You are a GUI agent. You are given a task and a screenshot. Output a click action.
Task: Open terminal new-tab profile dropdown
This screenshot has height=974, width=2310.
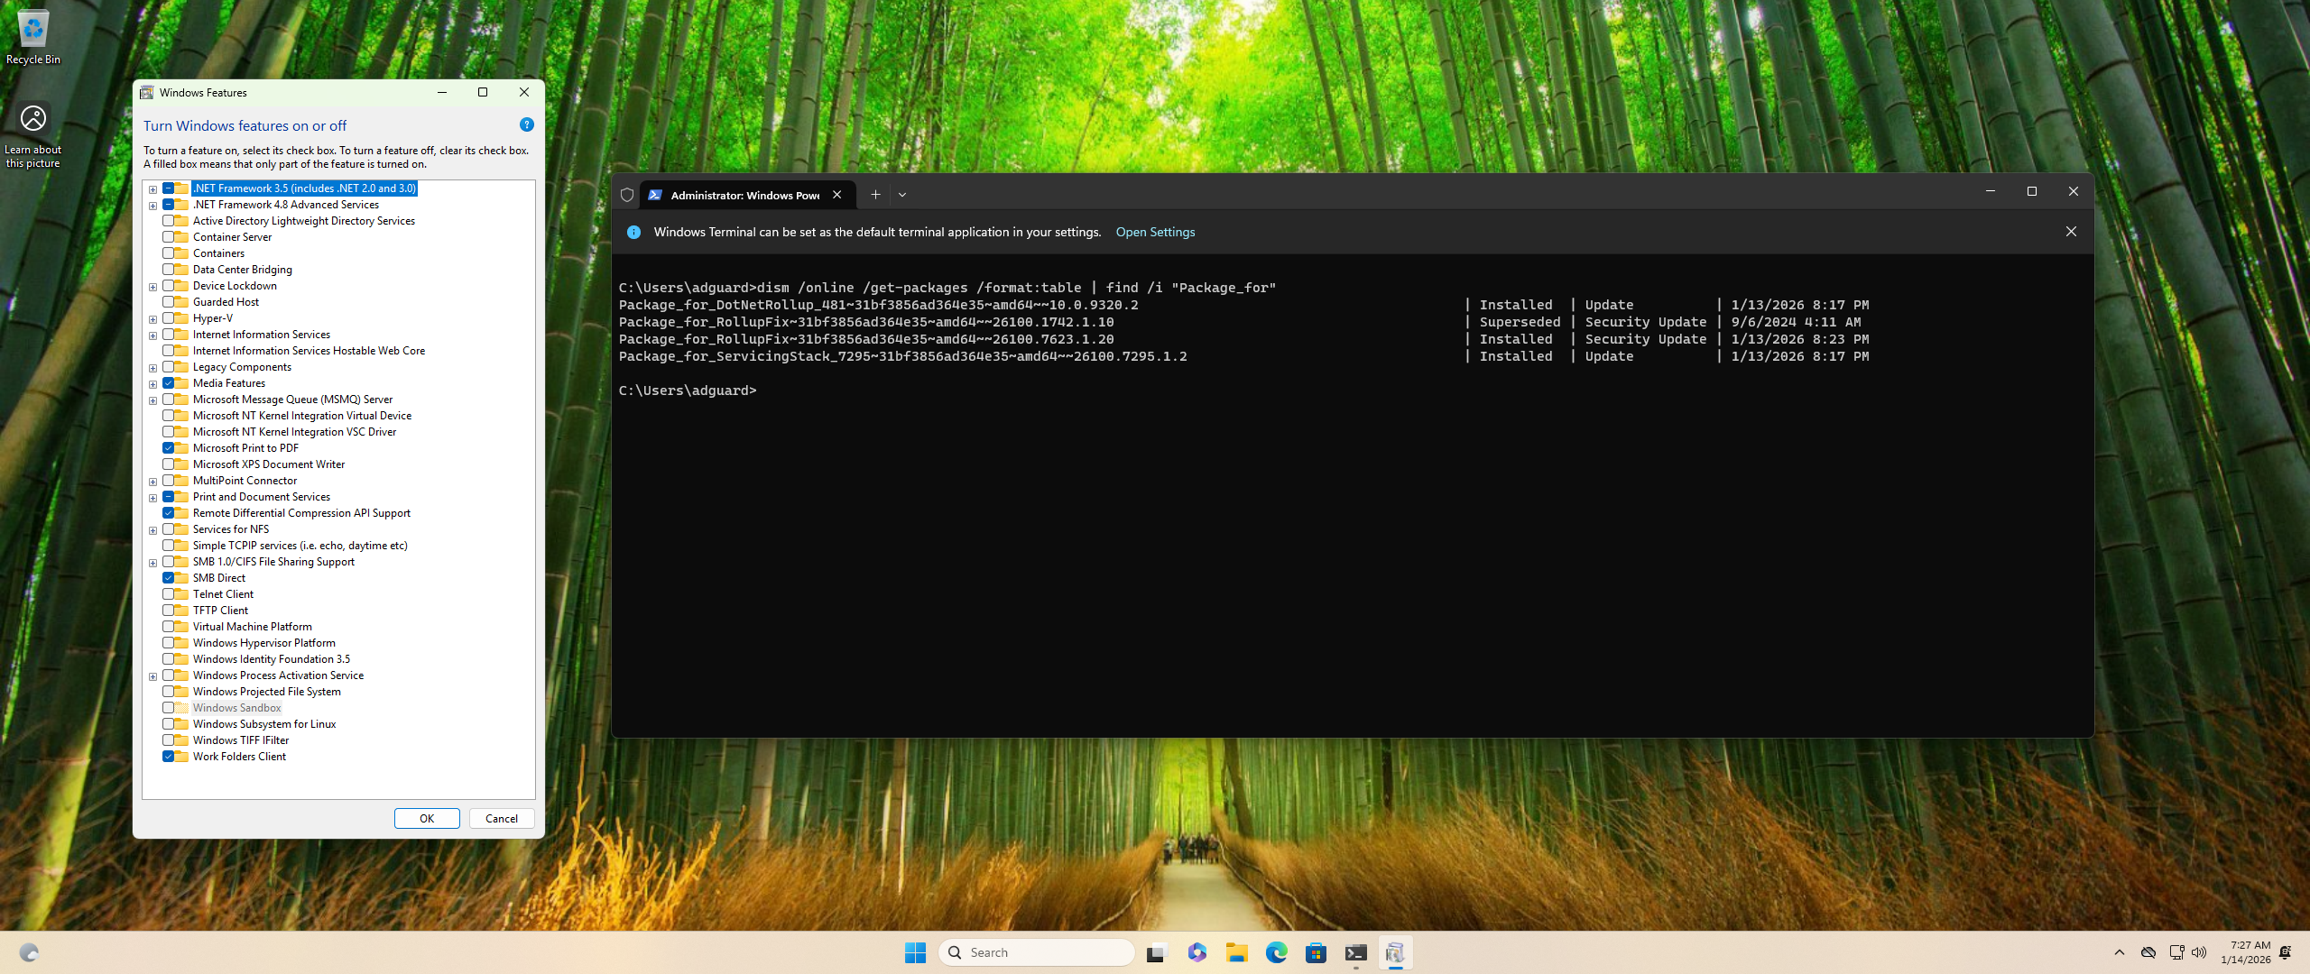[x=902, y=195]
